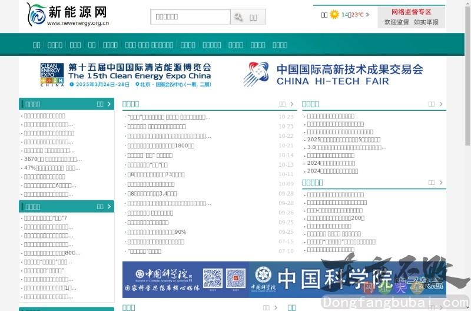This screenshot has width=471, height=311.
Task: Click the 欢迎监督 如实举报 text
Action: [411, 22]
